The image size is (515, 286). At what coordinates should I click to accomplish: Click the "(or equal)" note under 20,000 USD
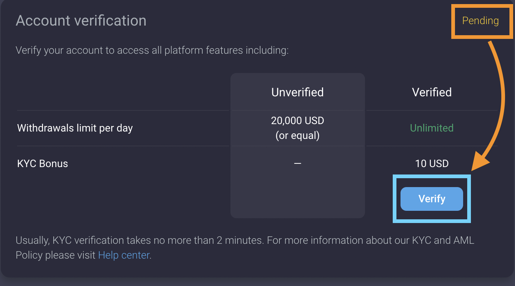point(298,136)
